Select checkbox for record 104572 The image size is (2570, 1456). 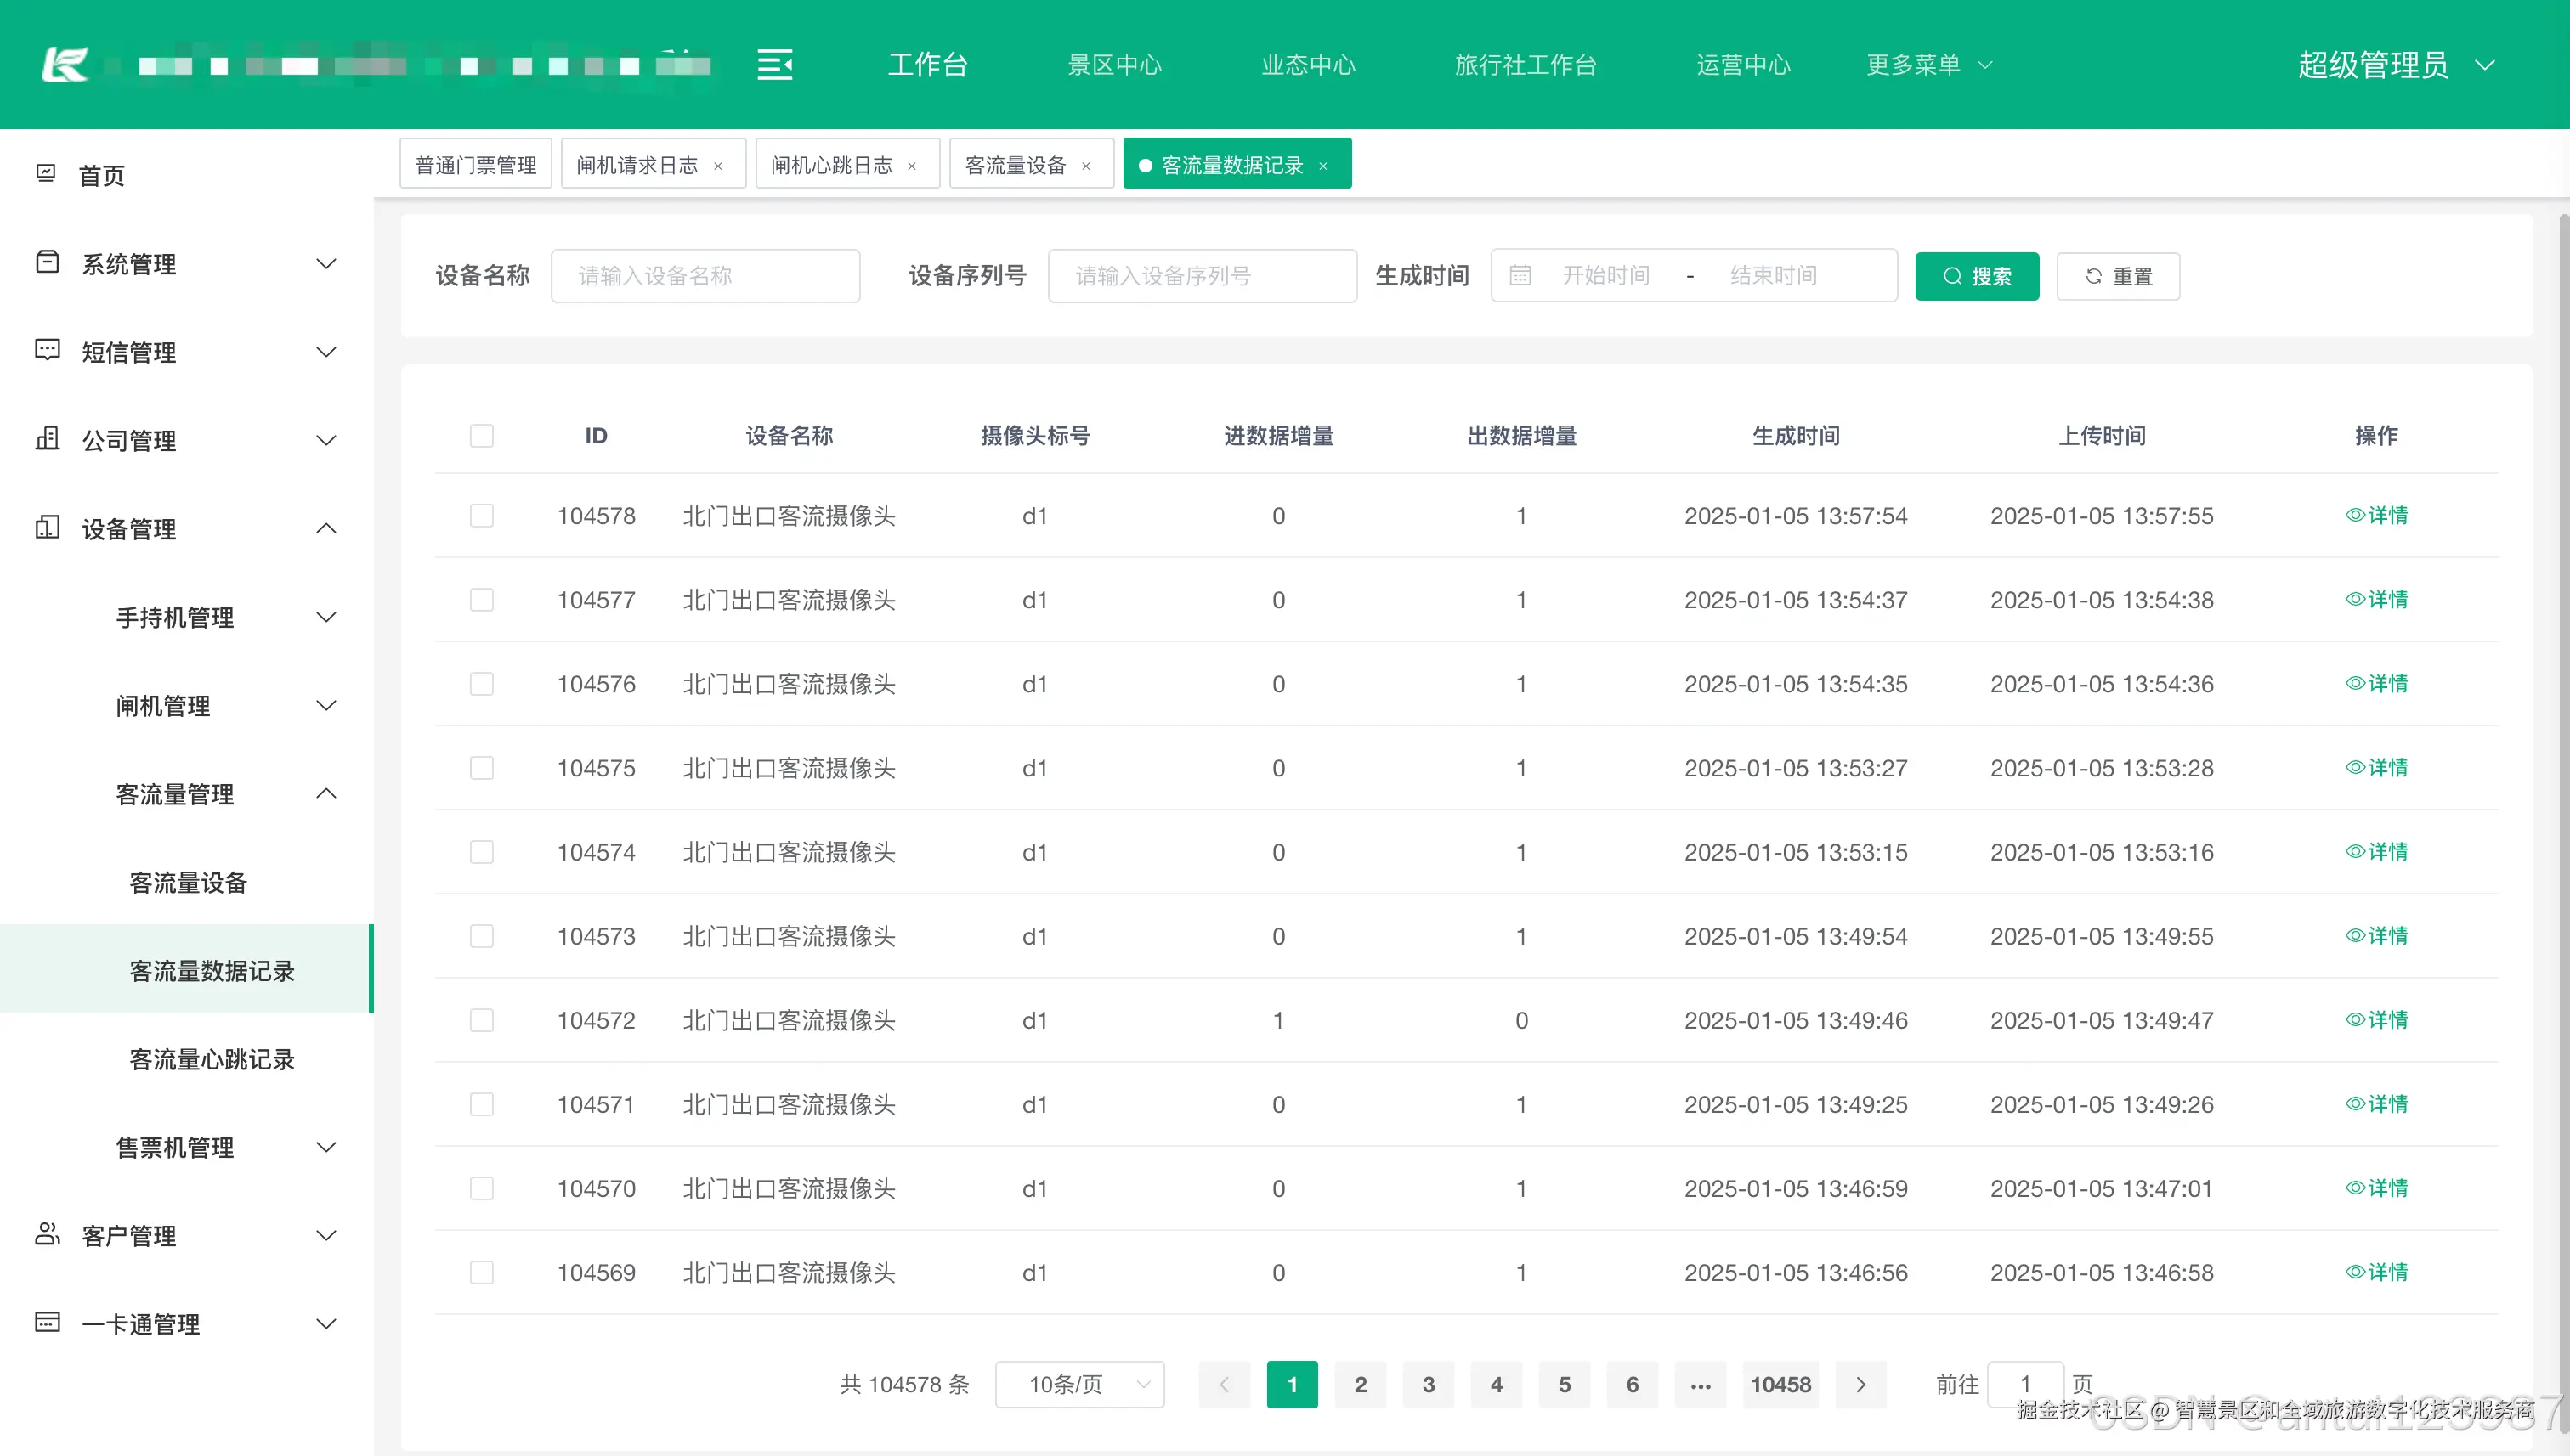(482, 1020)
